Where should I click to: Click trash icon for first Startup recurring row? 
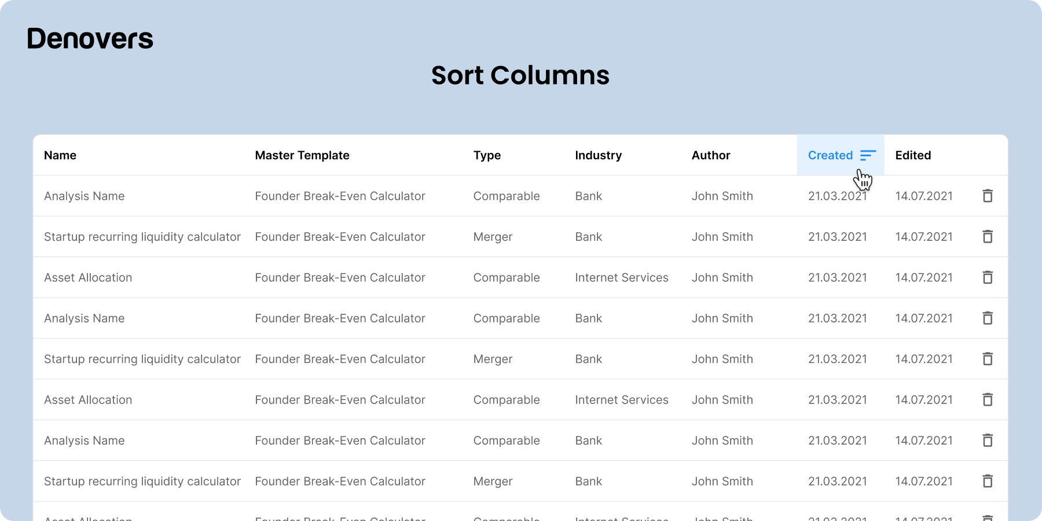click(988, 237)
